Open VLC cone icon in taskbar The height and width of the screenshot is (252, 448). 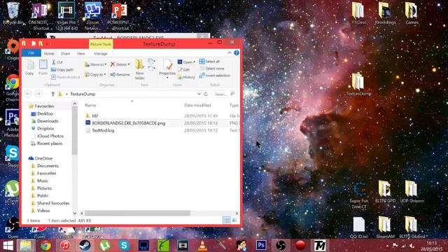tap(202, 245)
